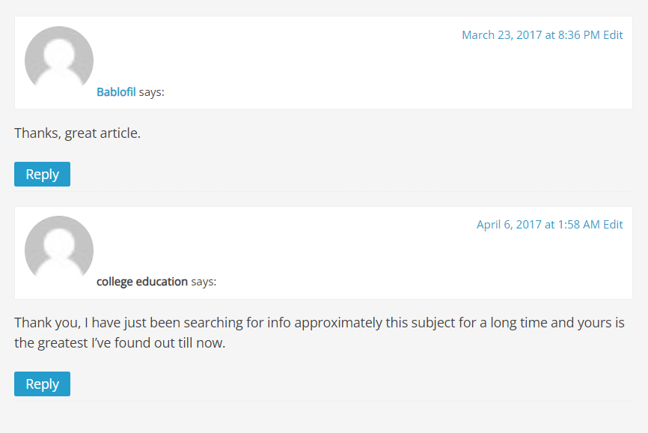The image size is (648, 433).
Task: Edit the college education comment
Action: tap(614, 225)
